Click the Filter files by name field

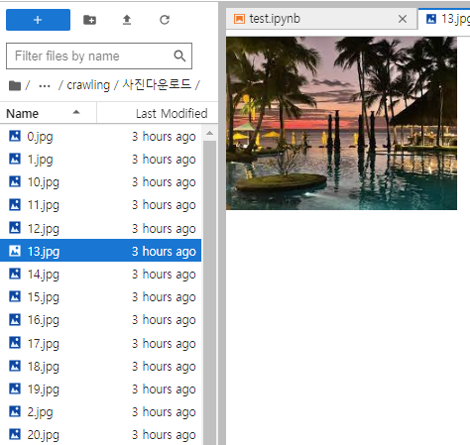(x=99, y=56)
